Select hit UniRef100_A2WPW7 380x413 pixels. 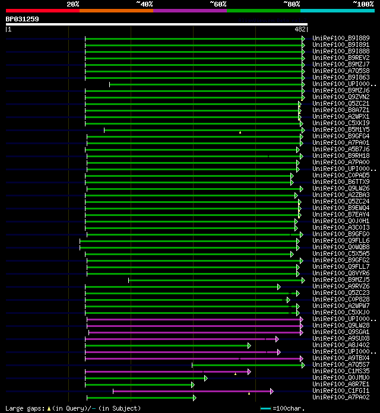pos(341,306)
